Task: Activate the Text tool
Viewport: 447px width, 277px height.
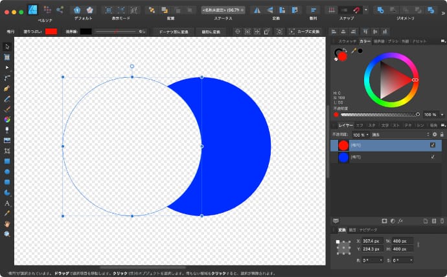Action: coord(7,203)
